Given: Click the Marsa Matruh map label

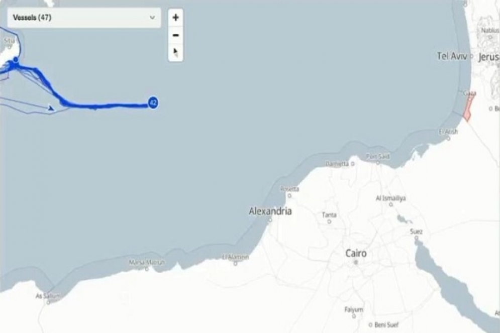Looking at the screenshot, I should pyautogui.click(x=147, y=262).
